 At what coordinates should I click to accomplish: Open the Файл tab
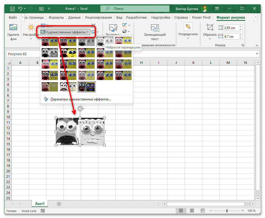(13, 17)
